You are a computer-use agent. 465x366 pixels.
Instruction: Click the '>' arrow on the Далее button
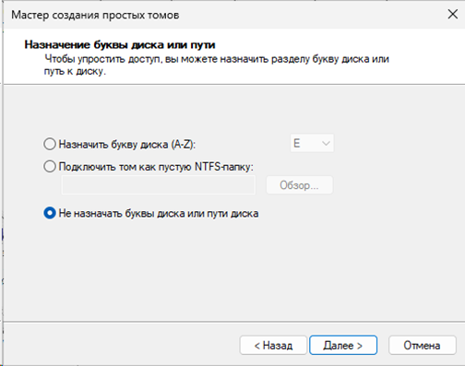tap(359, 346)
